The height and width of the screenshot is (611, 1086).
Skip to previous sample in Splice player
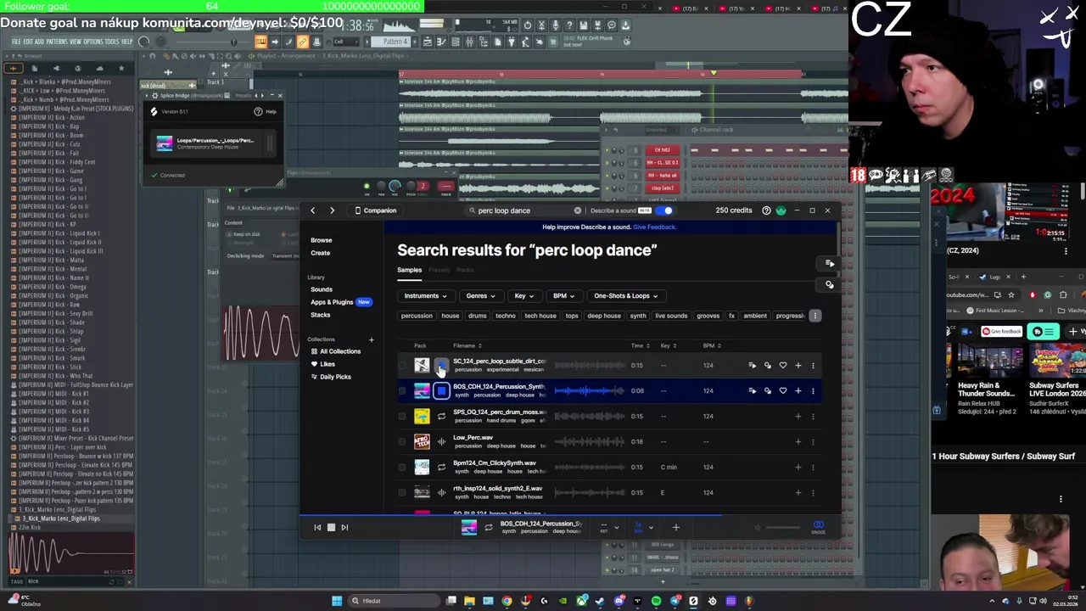[317, 528]
